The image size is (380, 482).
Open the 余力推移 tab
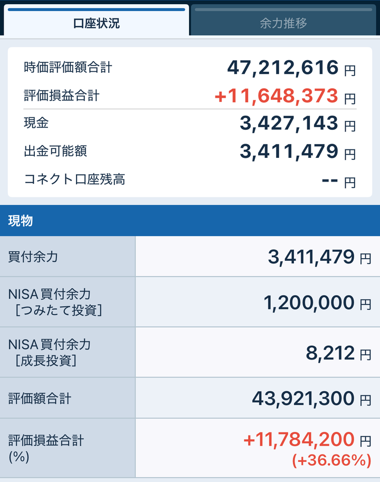point(283,23)
